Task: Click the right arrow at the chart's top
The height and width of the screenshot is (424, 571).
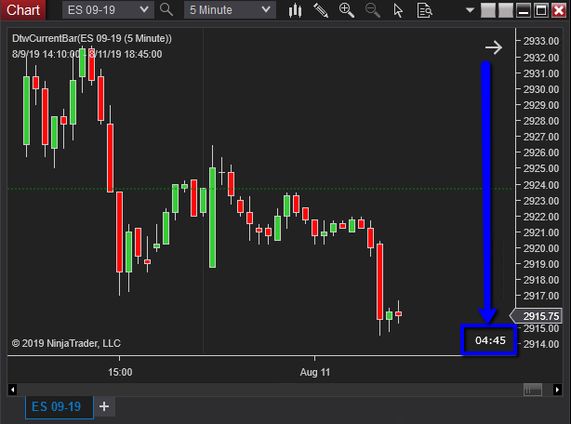Action: pyautogui.click(x=494, y=47)
